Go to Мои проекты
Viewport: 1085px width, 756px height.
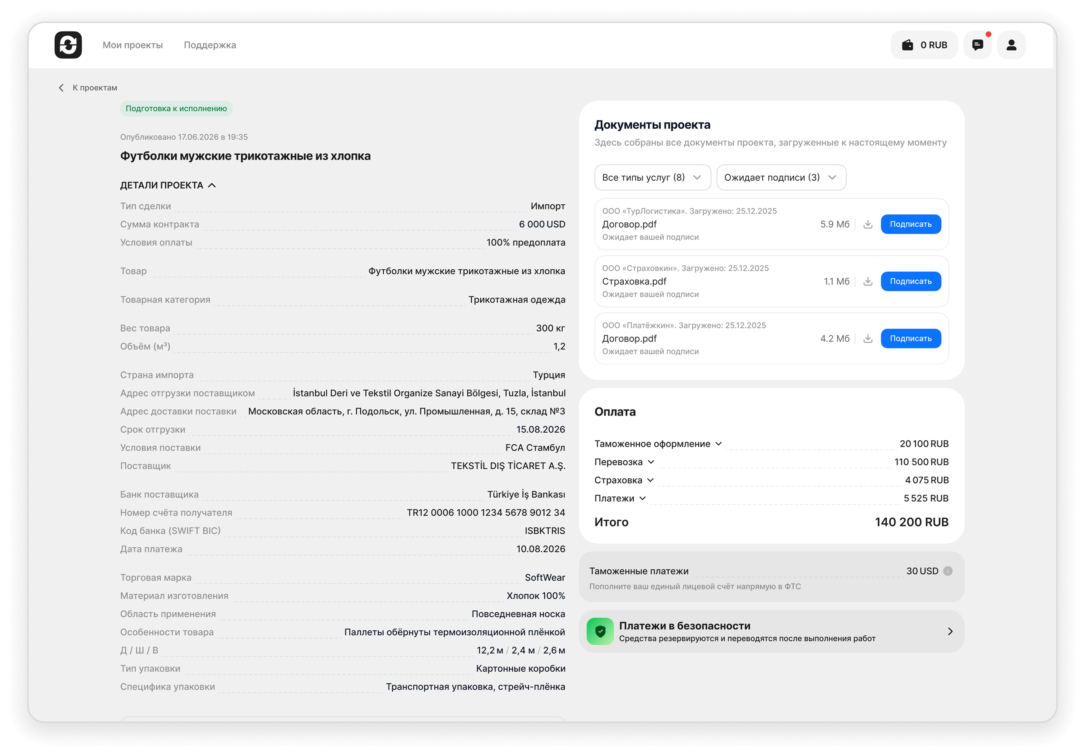tap(132, 45)
